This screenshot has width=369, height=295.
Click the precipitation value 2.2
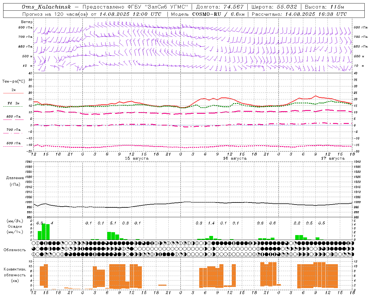297,223
